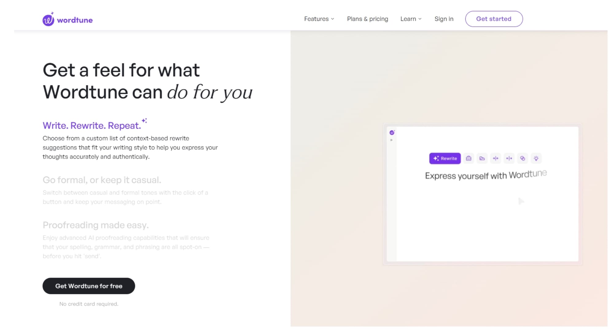Click the small Wordtune icon in demo sidebar
The width and height of the screenshot is (614, 332).
click(x=392, y=132)
